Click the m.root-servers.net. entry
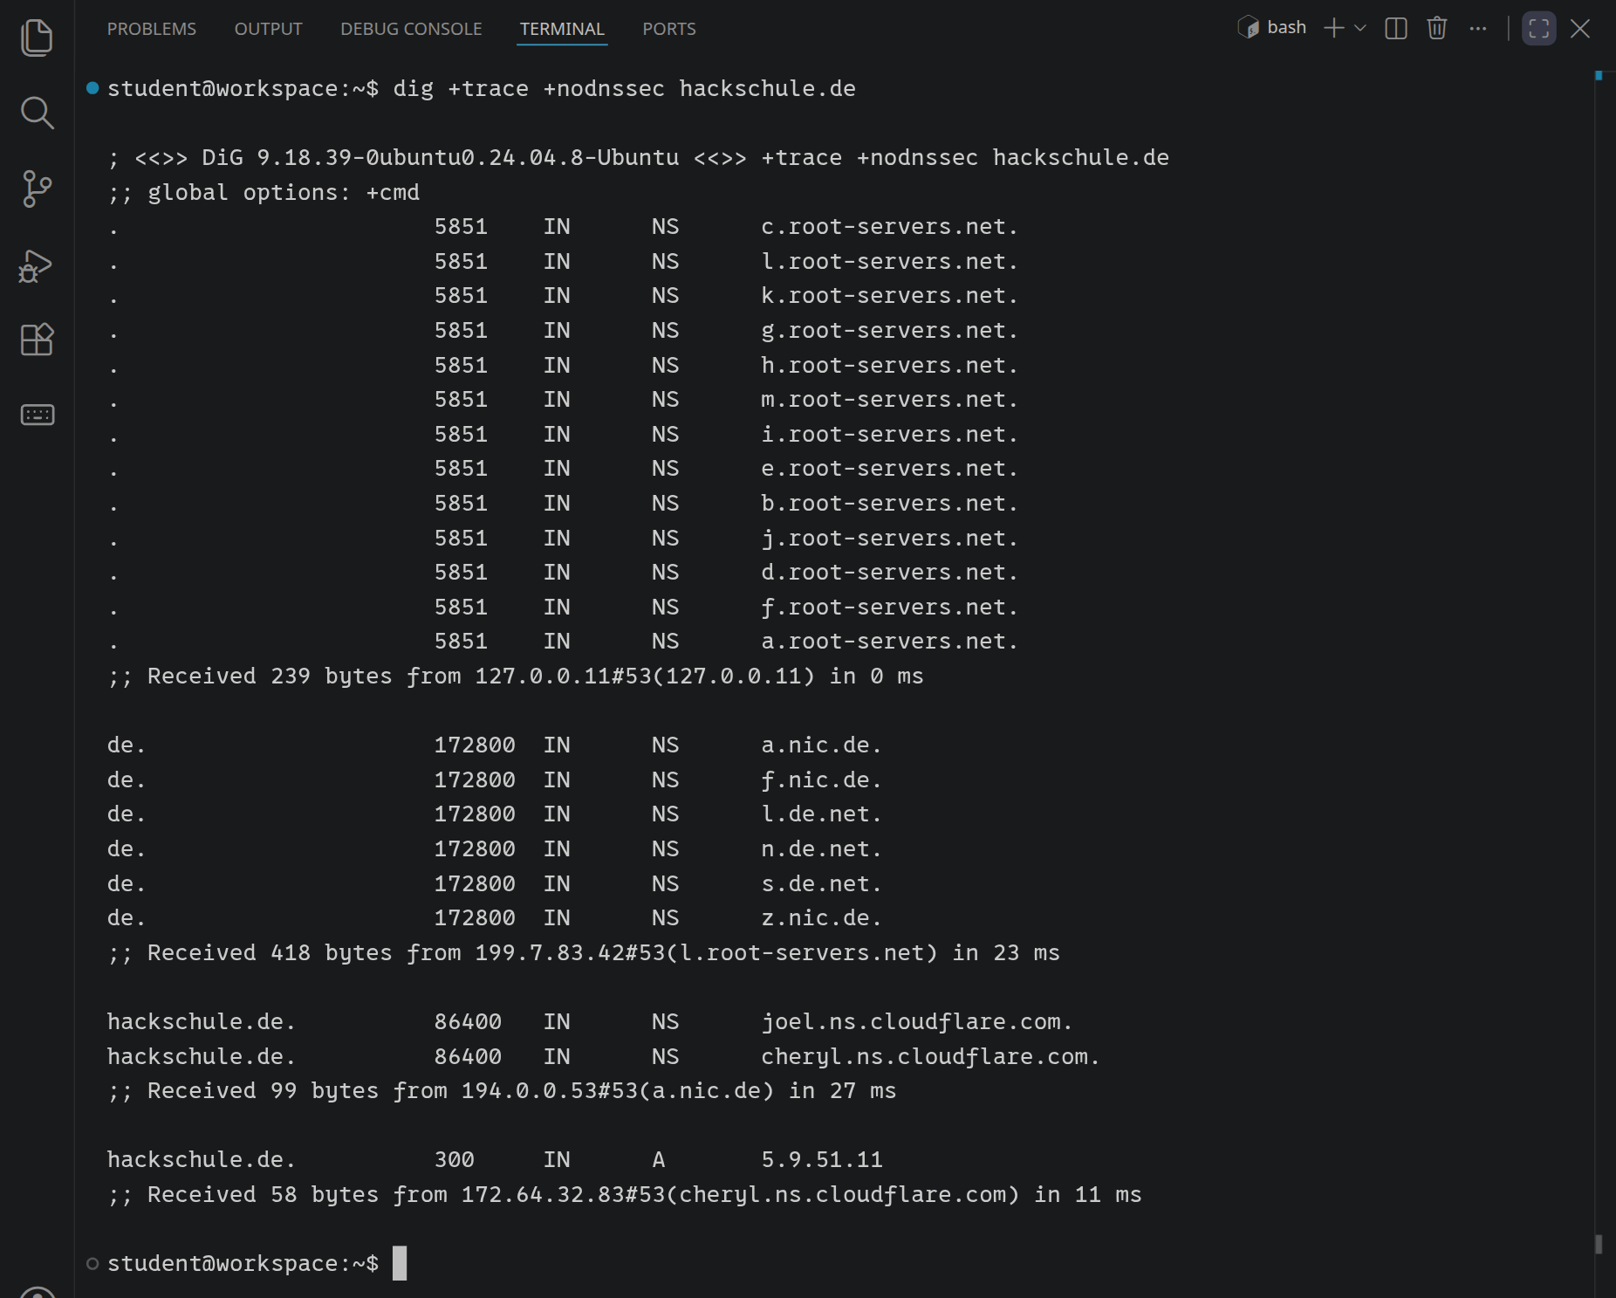 click(889, 399)
